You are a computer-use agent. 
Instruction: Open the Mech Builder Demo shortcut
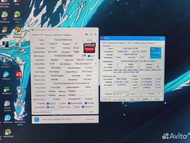pos(20,120)
